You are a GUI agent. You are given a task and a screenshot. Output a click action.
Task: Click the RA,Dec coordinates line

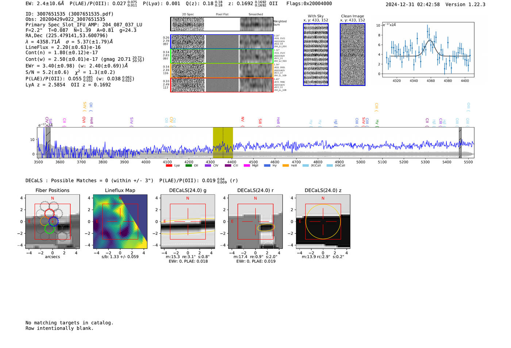point(67,35)
